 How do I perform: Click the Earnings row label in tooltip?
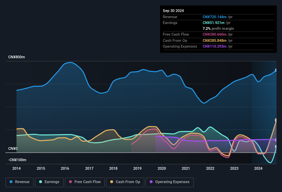coord(170,23)
